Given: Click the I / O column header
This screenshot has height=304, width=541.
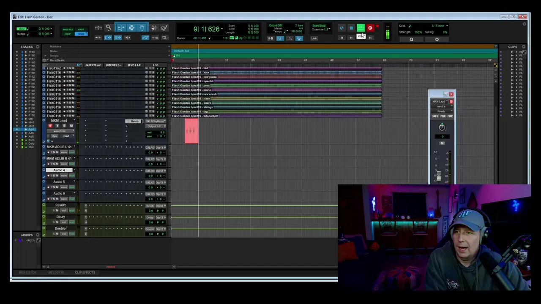Looking at the screenshot, I should tap(156, 65).
